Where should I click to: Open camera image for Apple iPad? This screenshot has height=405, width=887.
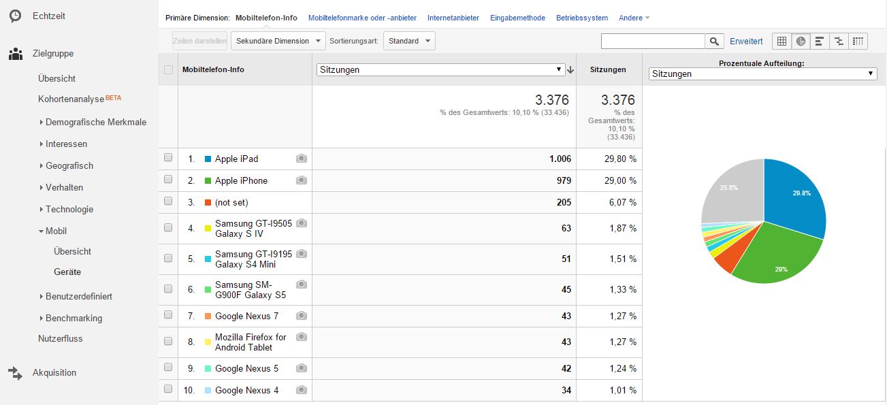302,159
